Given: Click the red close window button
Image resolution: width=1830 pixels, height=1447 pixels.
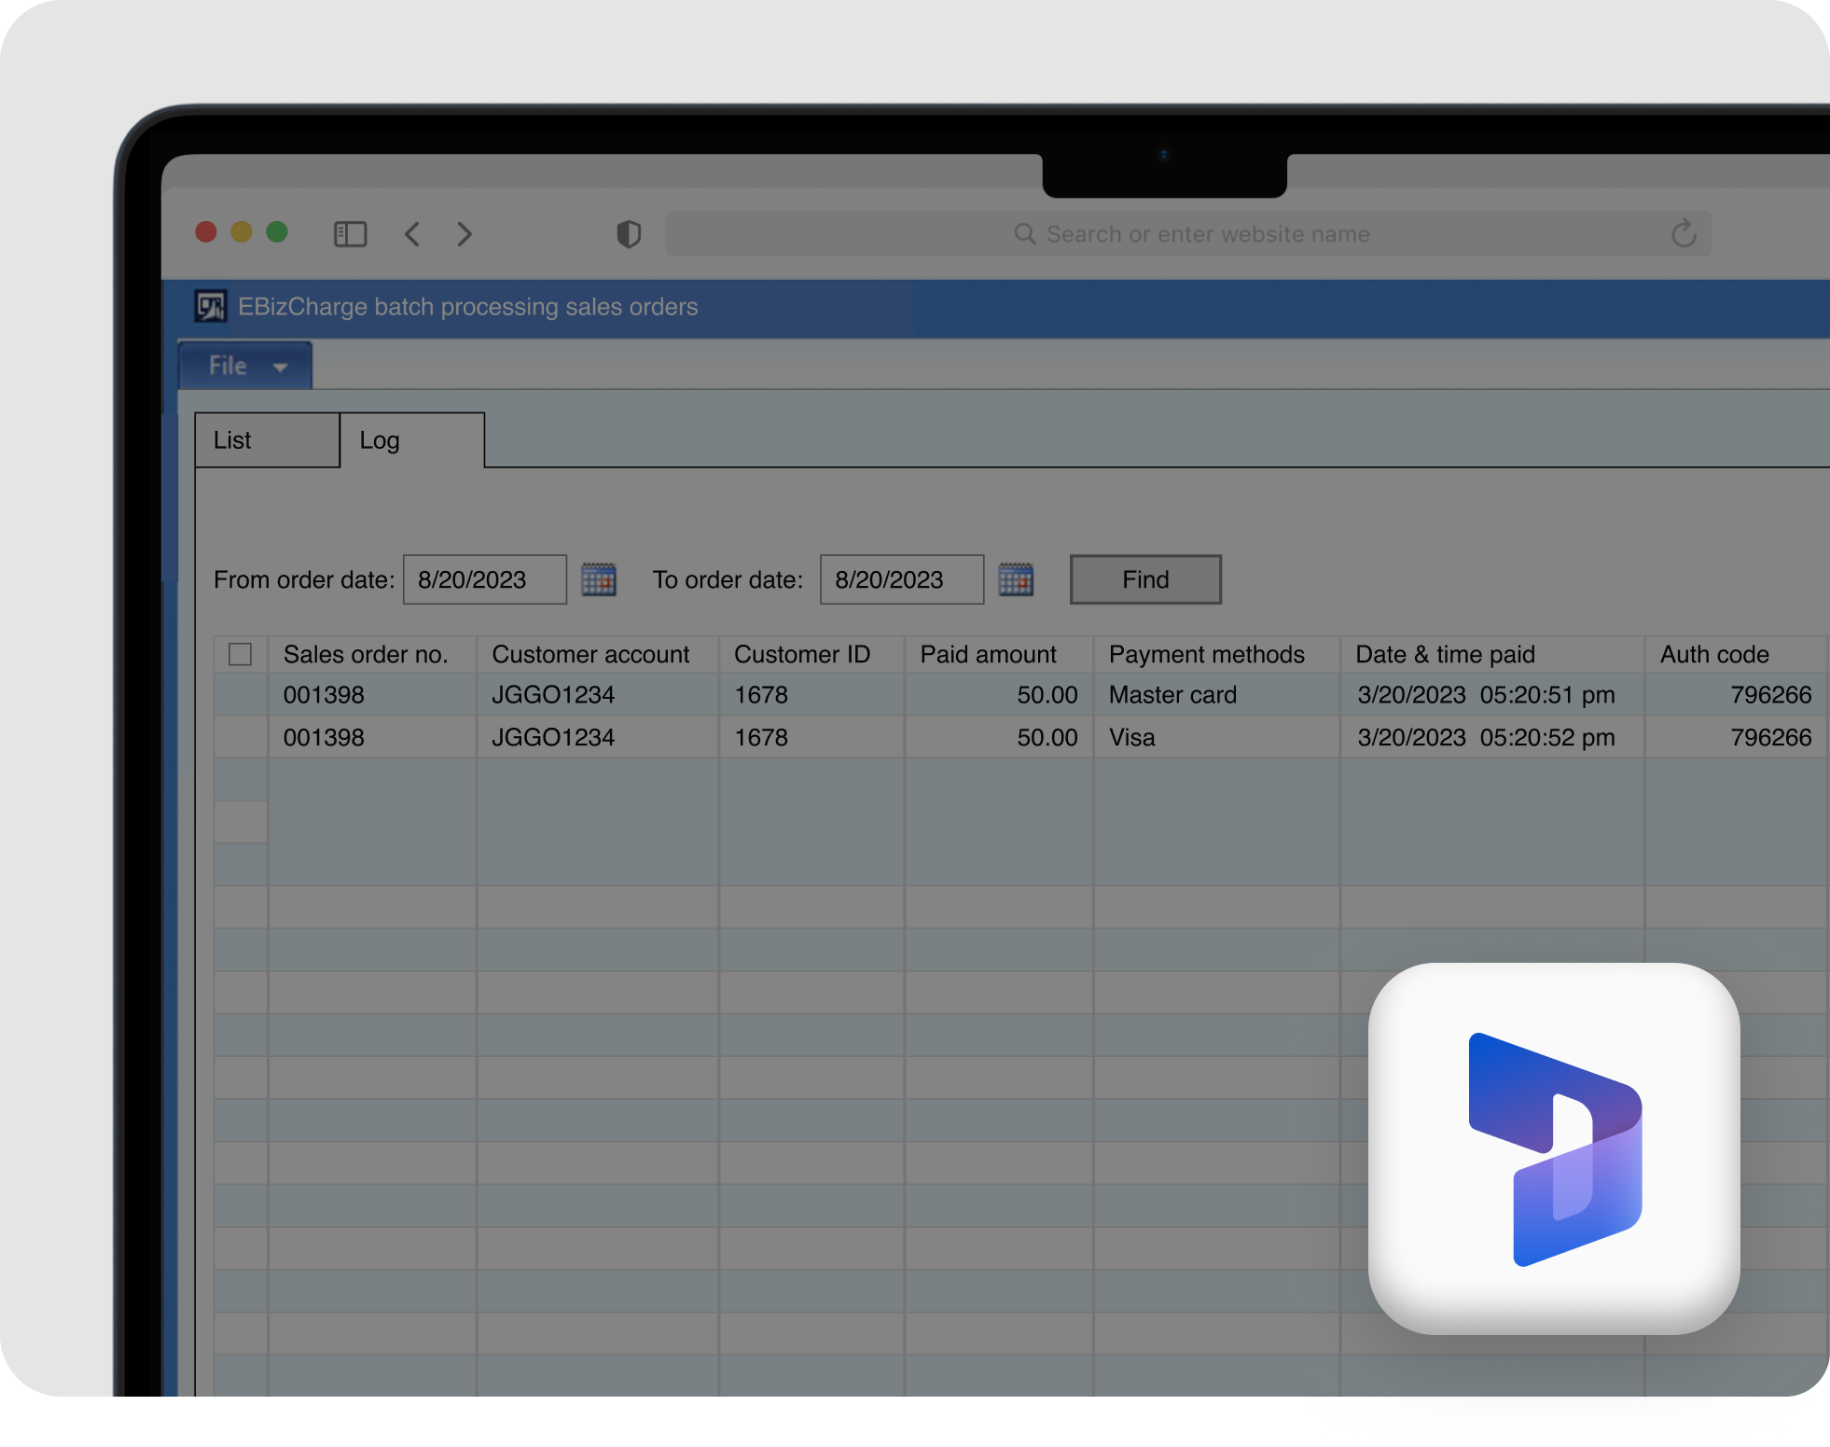Looking at the screenshot, I should 206,232.
